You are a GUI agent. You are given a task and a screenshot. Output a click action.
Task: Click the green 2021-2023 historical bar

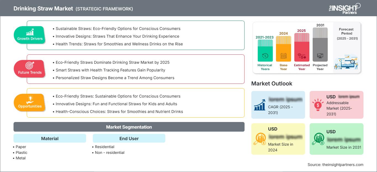[265, 50]
